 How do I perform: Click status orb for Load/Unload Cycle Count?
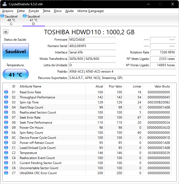(6, 148)
